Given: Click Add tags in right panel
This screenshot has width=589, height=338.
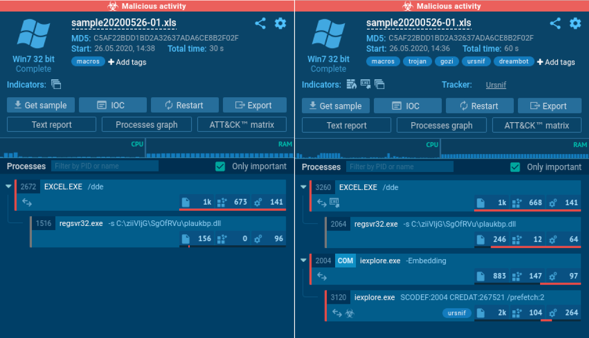Looking at the screenshot, I should click(x=556, y=62).
